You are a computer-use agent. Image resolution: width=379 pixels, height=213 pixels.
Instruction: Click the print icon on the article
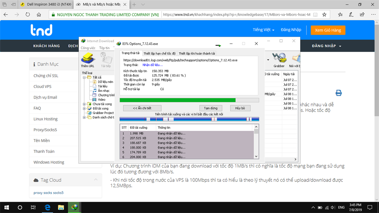pos(338,93)
